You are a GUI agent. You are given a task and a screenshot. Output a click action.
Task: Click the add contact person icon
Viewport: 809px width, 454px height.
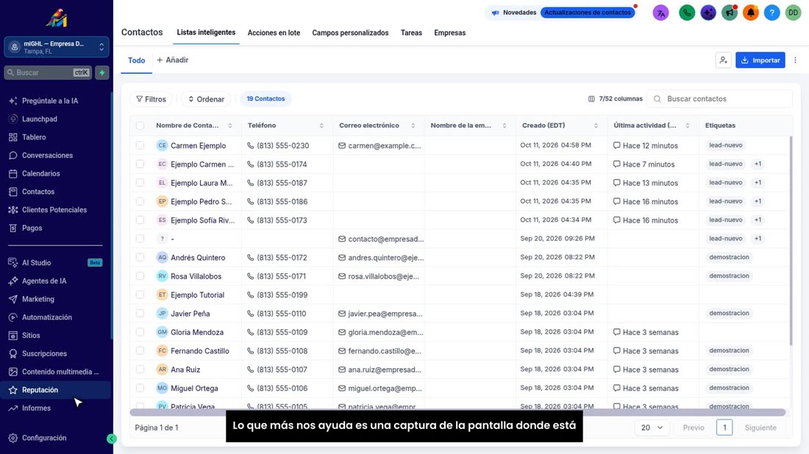click(x=724, y=60)
